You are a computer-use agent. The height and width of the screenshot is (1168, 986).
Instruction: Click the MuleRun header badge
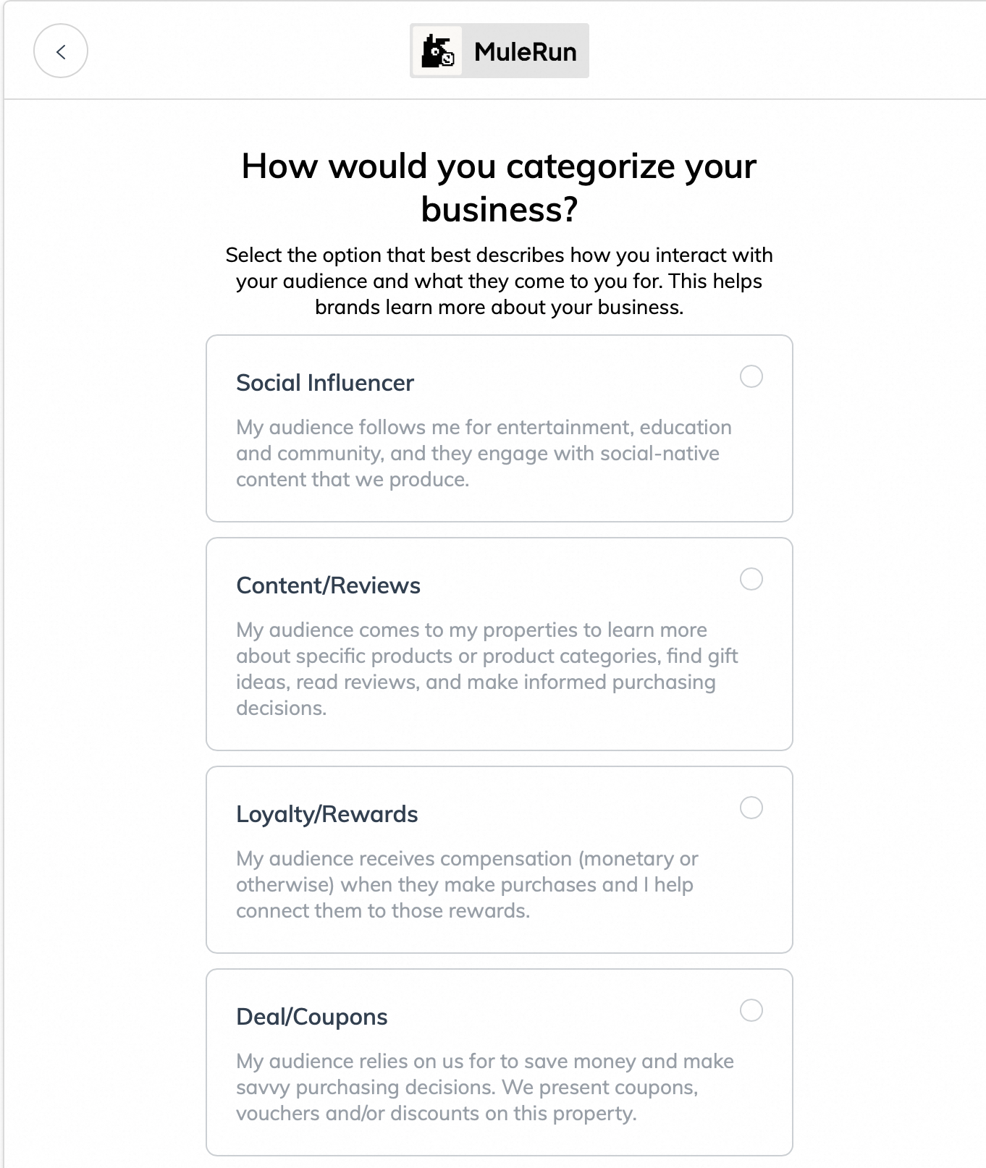tap(499, 51)
